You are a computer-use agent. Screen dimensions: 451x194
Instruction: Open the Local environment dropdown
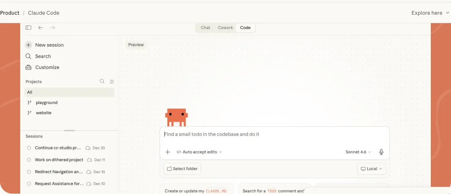tap(371, 169)
